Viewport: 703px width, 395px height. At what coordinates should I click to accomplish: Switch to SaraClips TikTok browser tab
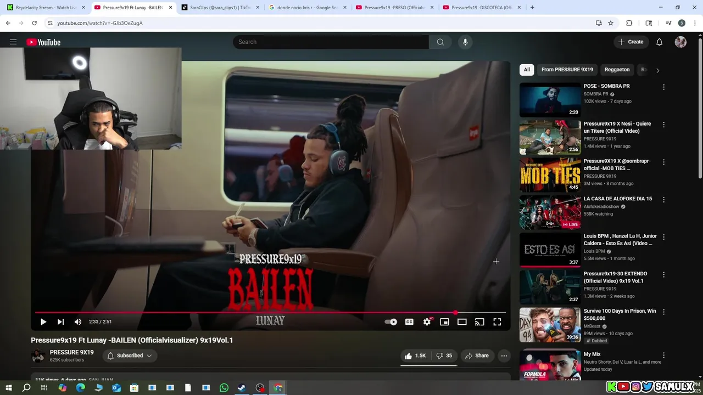220,8
